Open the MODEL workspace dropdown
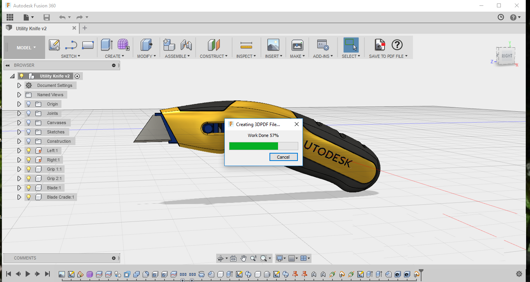The width and height of the screenshot is (530, 282). pyautogui.click(x=26, y=48)
